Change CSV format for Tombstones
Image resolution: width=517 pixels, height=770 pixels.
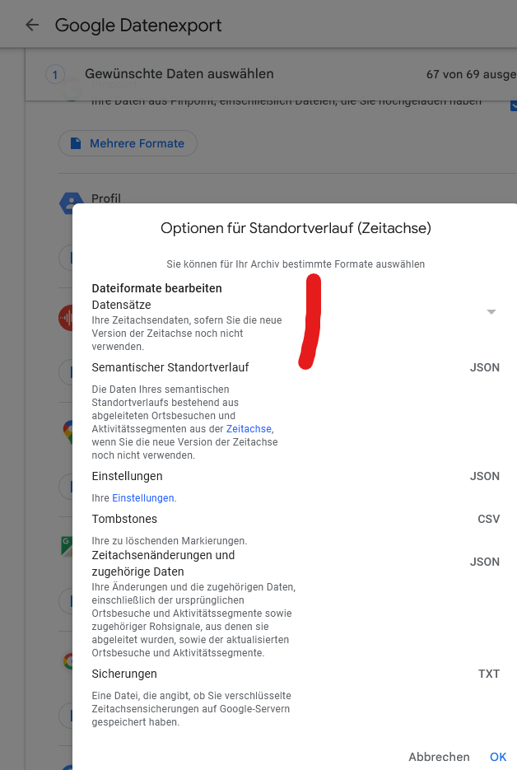(488, 519)
